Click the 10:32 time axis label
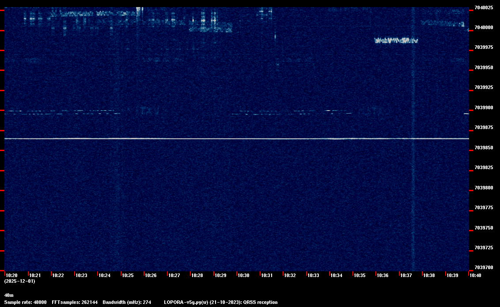Viewport: 500px width, 307px height. 290,275
